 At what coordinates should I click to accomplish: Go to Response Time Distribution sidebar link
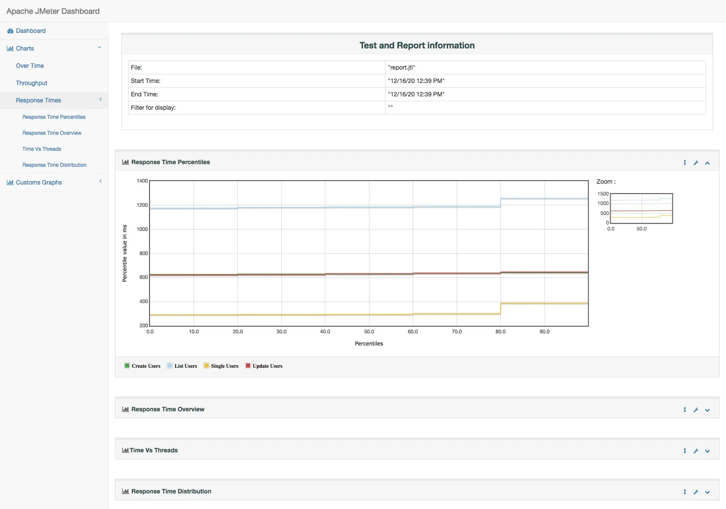pos(54,165)
